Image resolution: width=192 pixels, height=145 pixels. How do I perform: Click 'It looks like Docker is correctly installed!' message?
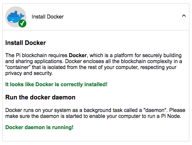[x=56, y=84]
